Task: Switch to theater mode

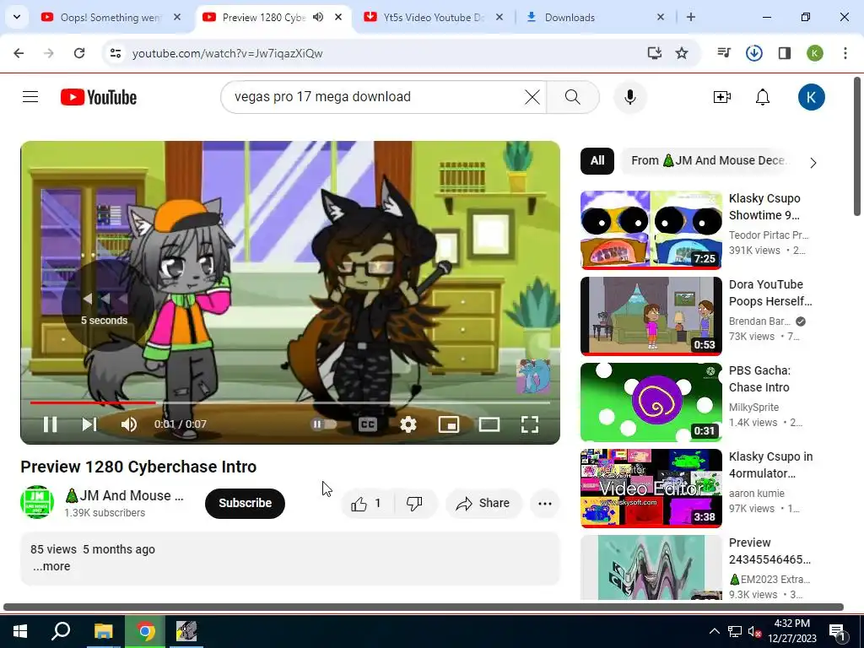Action: pos(489,424)
